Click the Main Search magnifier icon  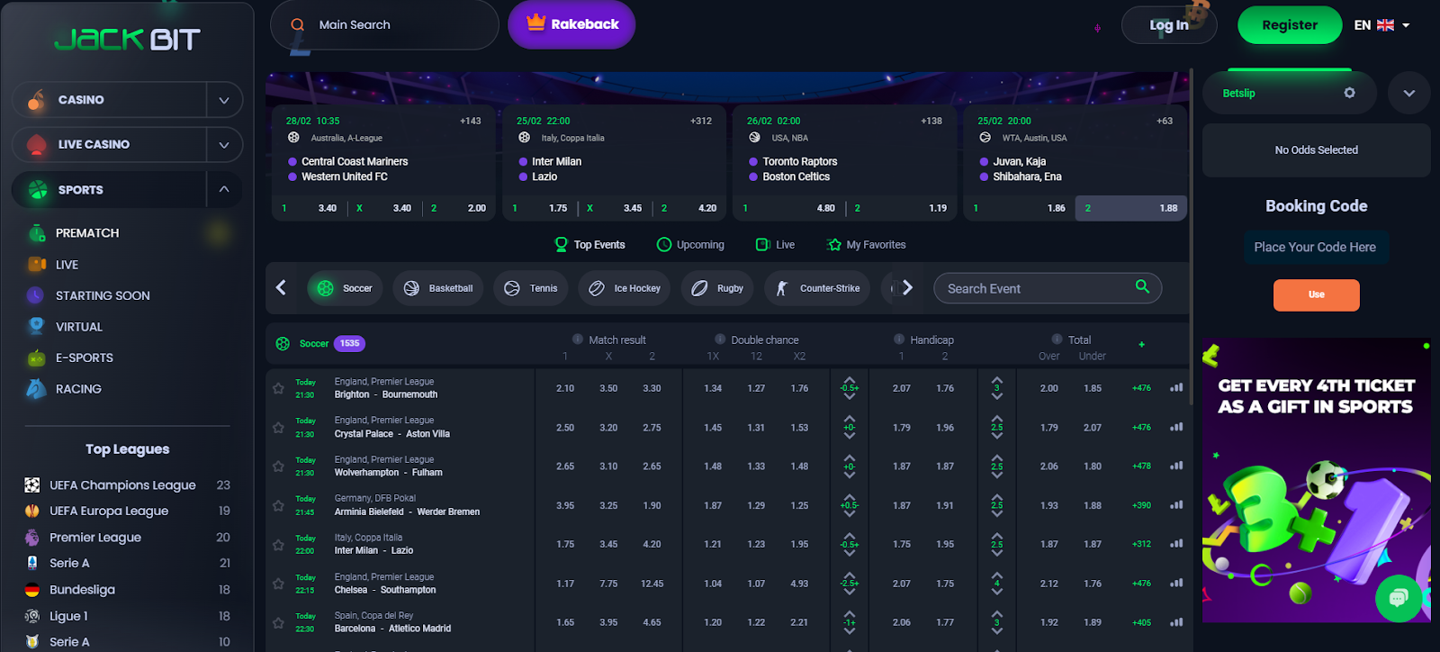pyautogui.click(x=298, y=25)
